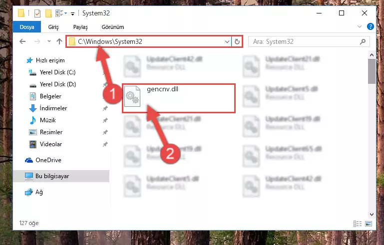Viewport: 384px width, 245px height.
Task: Click the vertical scrollbar thumb
Action: [372, 71]
